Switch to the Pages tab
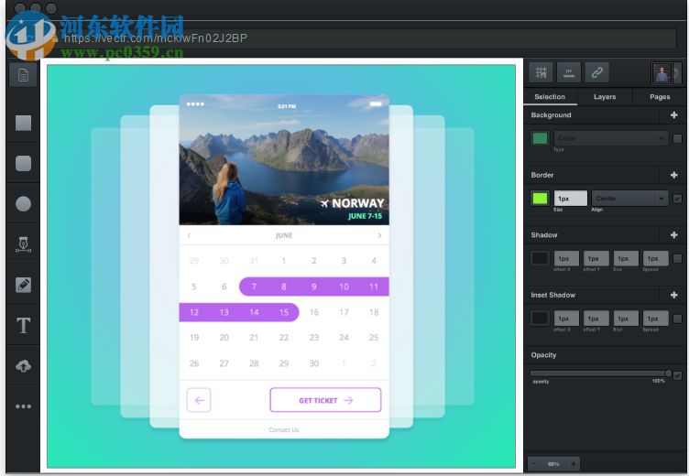Image resolution: width=689 pixels, height=476 pixels. tap(660, 97)
